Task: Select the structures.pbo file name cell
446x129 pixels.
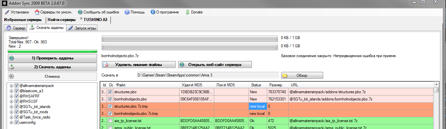Action: 147,92
